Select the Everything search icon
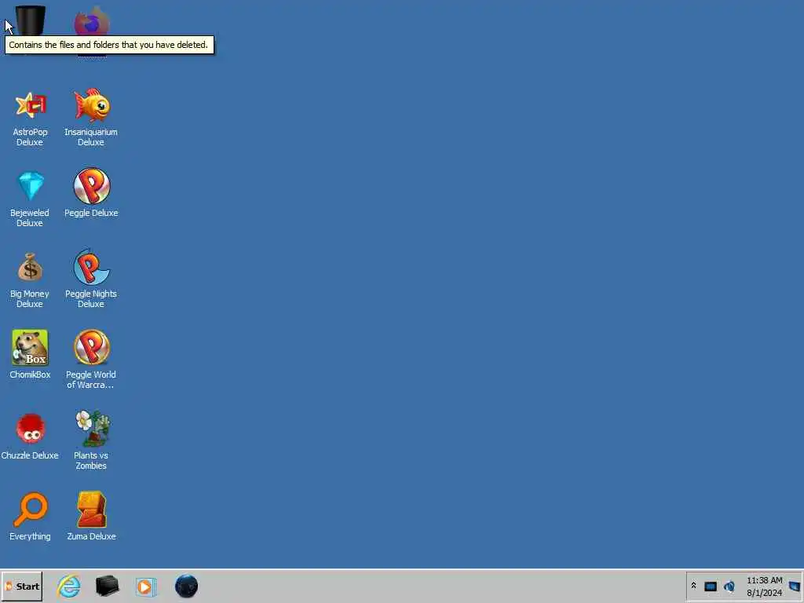 click(31, 509)
